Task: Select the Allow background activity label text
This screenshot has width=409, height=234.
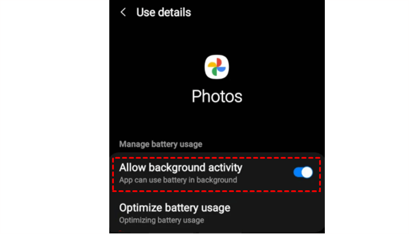Action: click(x=181, y=168)
